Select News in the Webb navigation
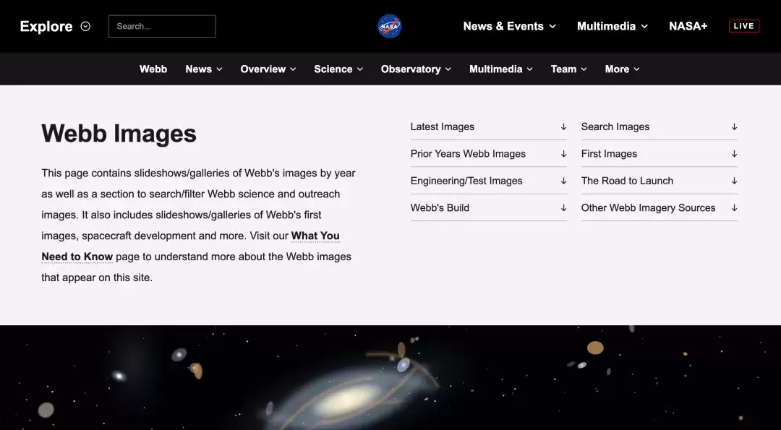 [x=198, y=69]
